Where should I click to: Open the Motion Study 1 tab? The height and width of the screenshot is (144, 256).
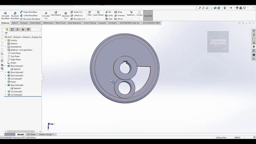[x=46, y=134]
